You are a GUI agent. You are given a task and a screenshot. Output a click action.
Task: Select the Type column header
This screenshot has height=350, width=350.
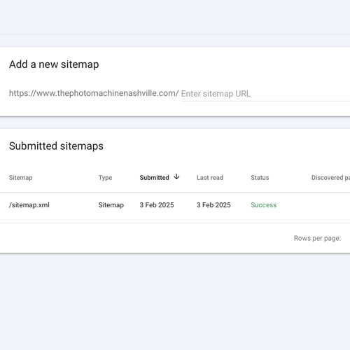(105, 178)
